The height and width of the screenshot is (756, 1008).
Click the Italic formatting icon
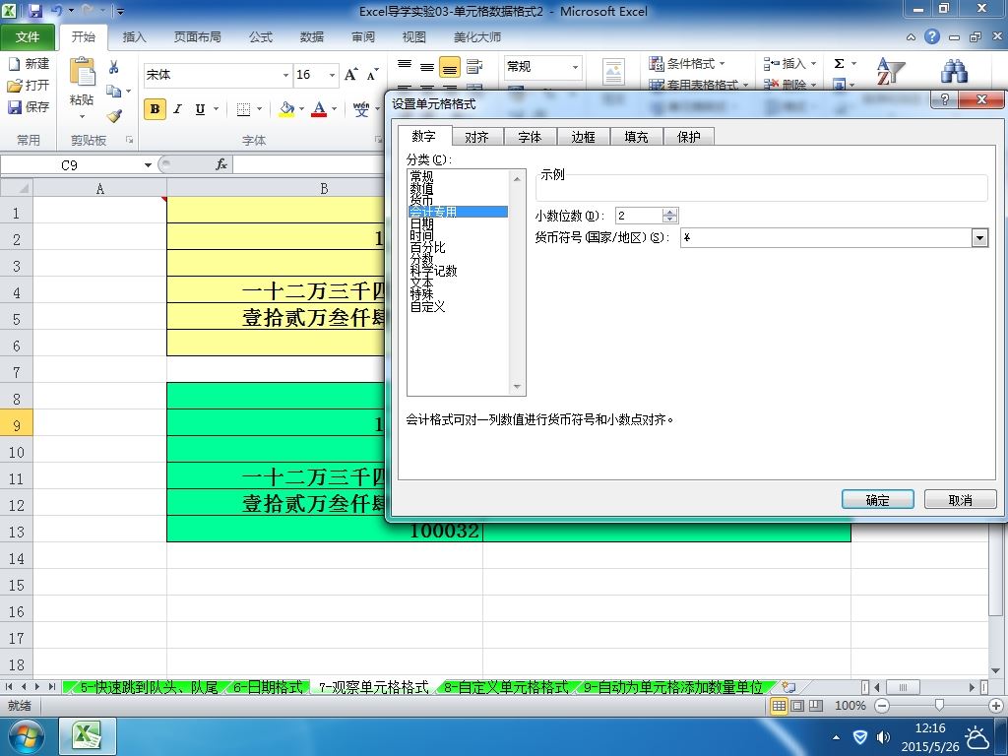(177, 109)
